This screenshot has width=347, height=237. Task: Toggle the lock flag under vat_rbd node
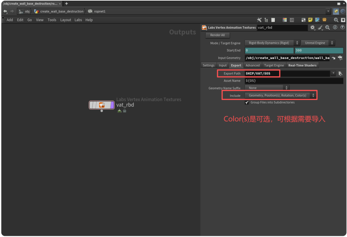[x=124, y=111]
